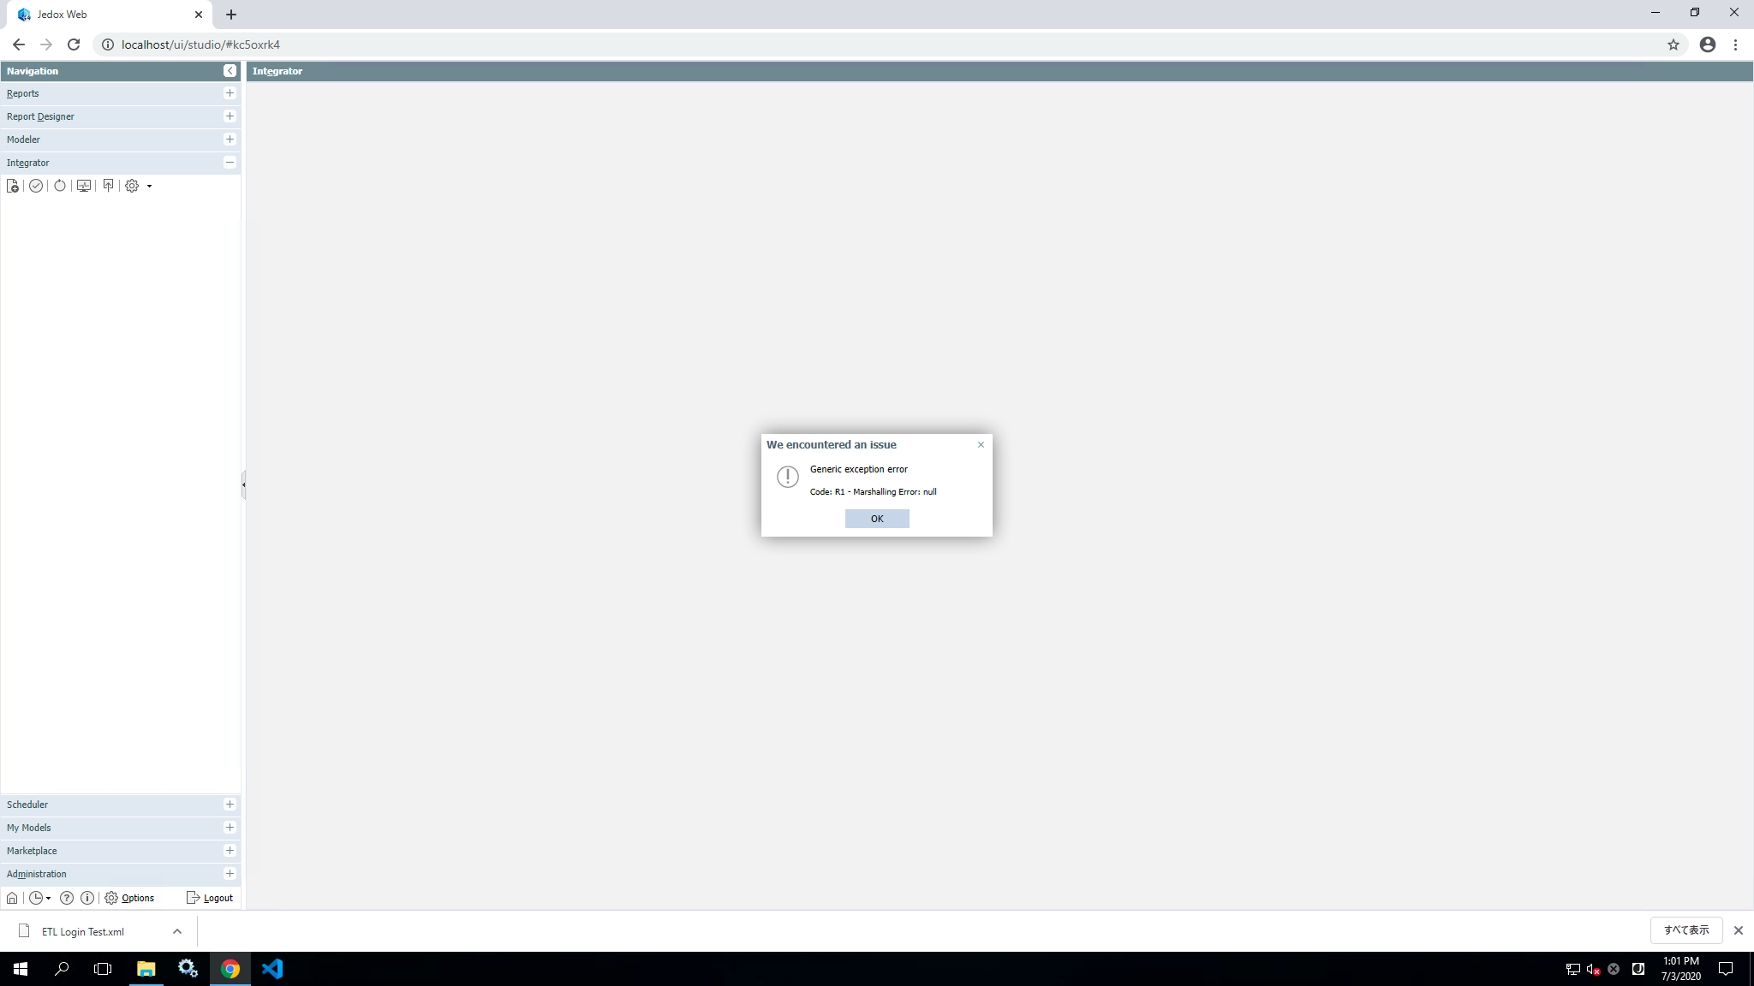Click the circular refresh icon in Integrator toolbar

(x=60, y=186)
